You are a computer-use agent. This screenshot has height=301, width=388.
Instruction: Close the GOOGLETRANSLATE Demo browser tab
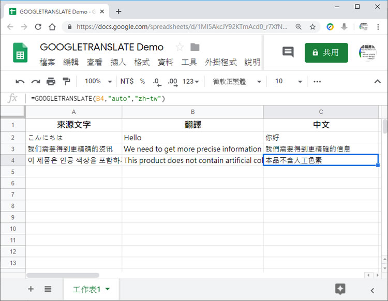[102, 11]
